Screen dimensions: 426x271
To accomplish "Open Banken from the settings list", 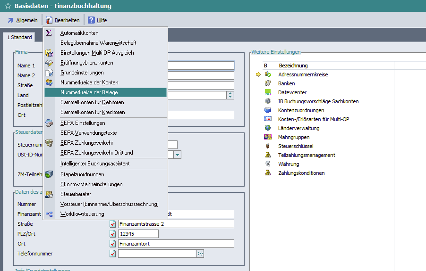I will coord(287,83).
